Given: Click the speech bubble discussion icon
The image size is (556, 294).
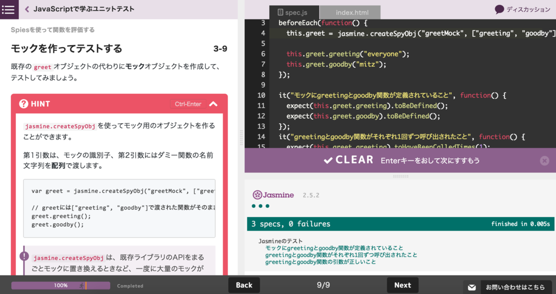Looking at the screenshot, I should pyautogui.click(x=500, y=10).
